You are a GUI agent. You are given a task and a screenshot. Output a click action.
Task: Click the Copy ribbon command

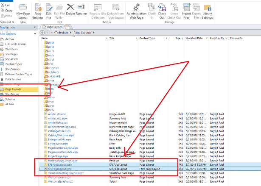(6, 11)
